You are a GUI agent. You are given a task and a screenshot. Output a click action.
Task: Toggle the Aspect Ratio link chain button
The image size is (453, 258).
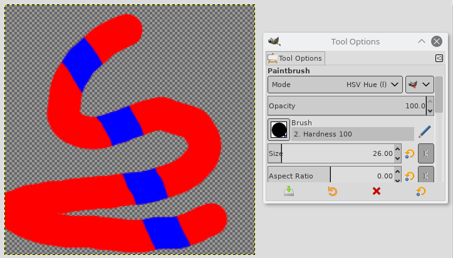coord(426,174)
